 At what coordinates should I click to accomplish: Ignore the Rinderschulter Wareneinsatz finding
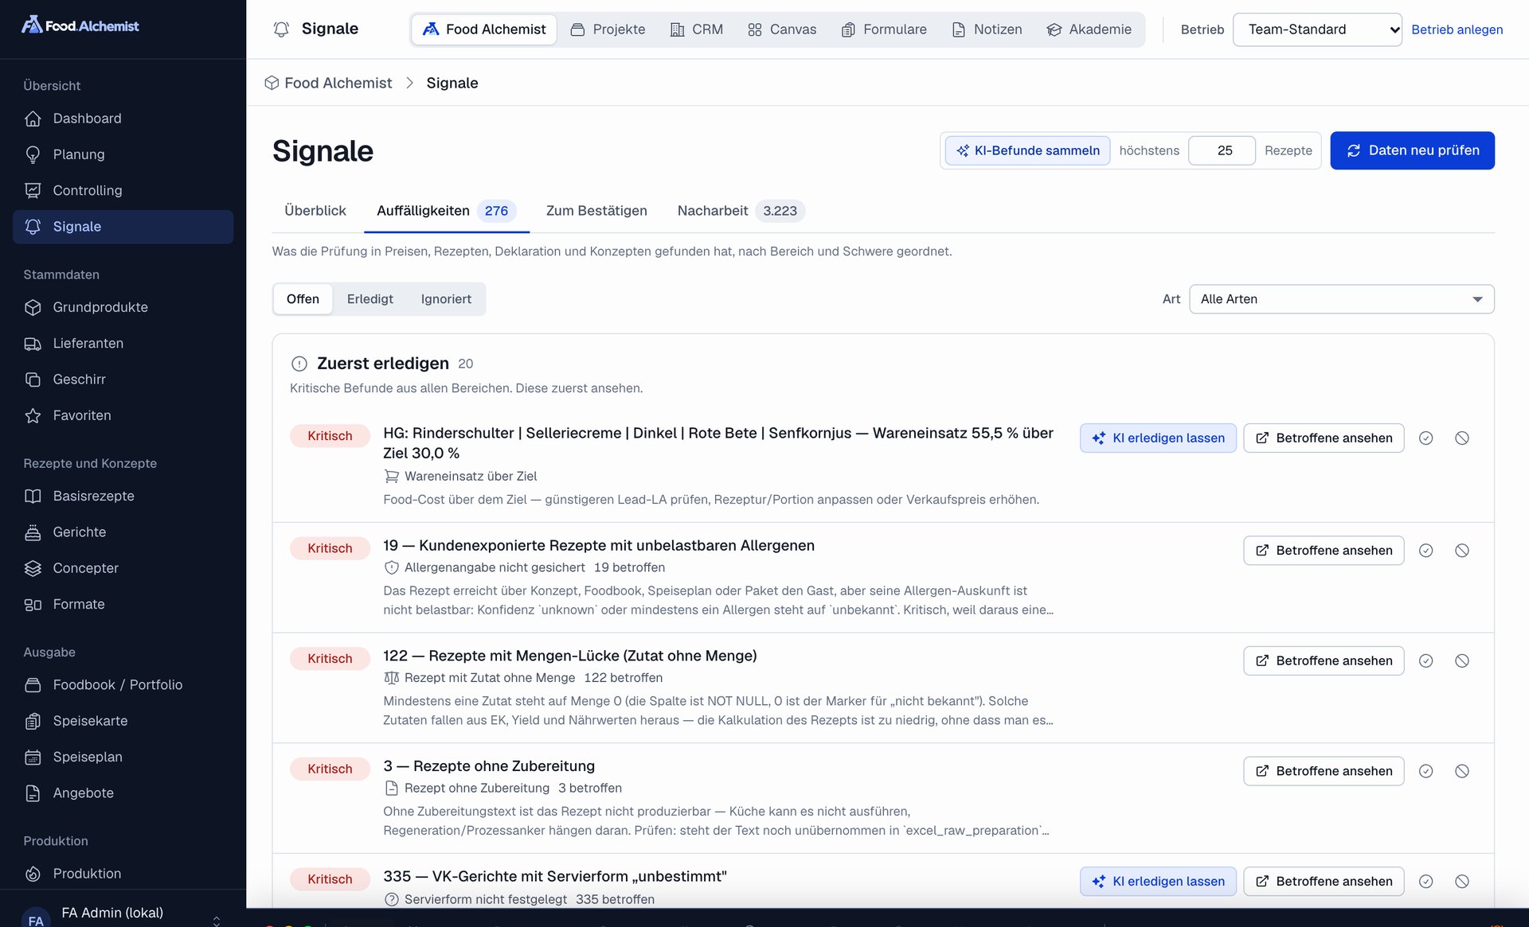click(1462, 438)
